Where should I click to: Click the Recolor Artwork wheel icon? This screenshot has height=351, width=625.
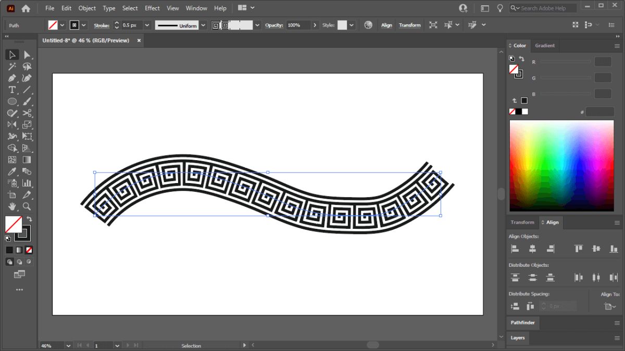(x=368, y=25)
